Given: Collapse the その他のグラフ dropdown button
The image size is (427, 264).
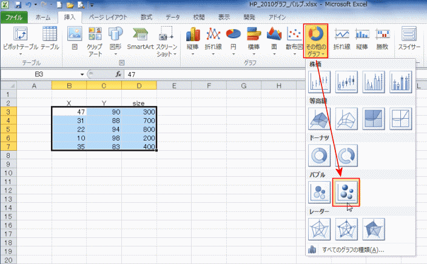Looking at the screenshot, I should pos(315,41).
